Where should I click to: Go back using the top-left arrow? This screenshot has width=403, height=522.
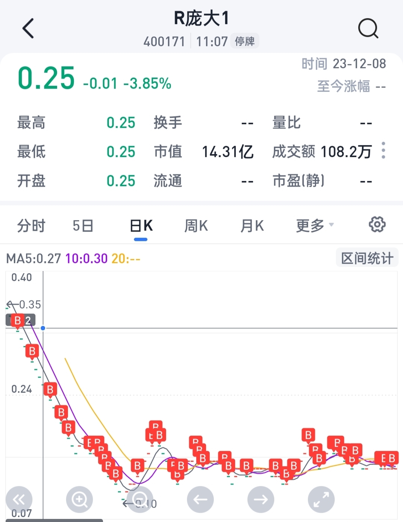[x=28, y=28]
